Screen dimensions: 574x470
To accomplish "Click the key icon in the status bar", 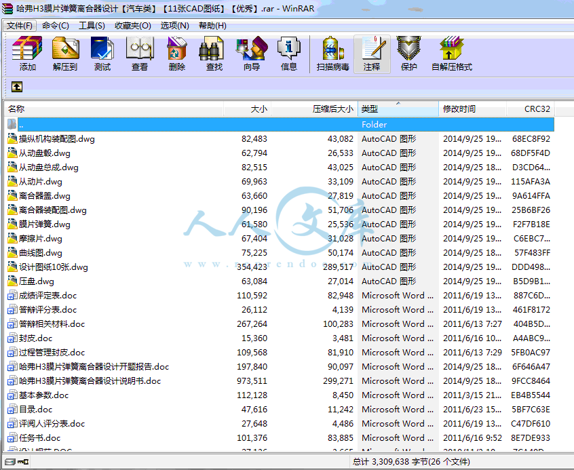I will [23, 462].
